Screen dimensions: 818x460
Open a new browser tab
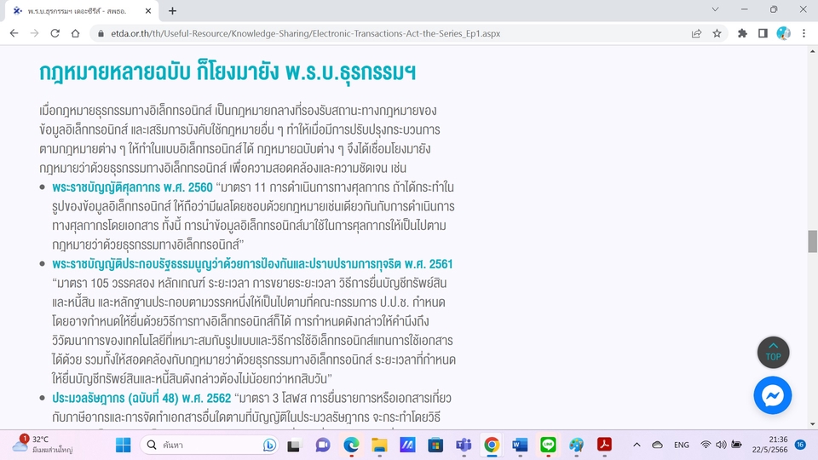[172, 10]
